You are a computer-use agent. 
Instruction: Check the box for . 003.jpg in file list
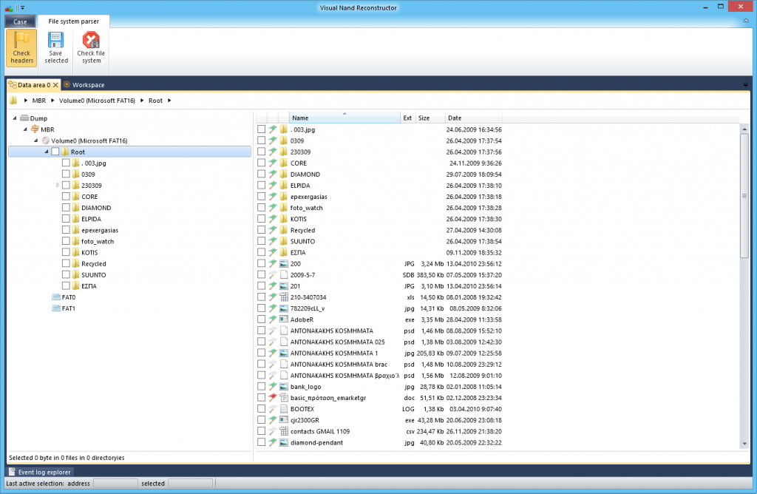(261, 129)
